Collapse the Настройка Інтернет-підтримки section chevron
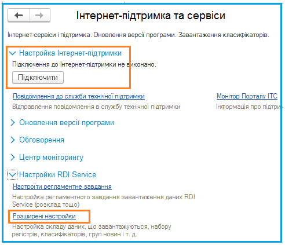 pyautogui.click(x=13, y=53)
